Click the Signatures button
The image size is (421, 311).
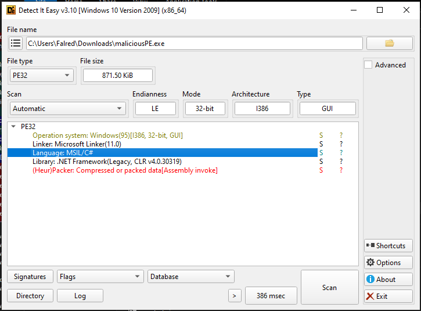click(x=30, y=277)
